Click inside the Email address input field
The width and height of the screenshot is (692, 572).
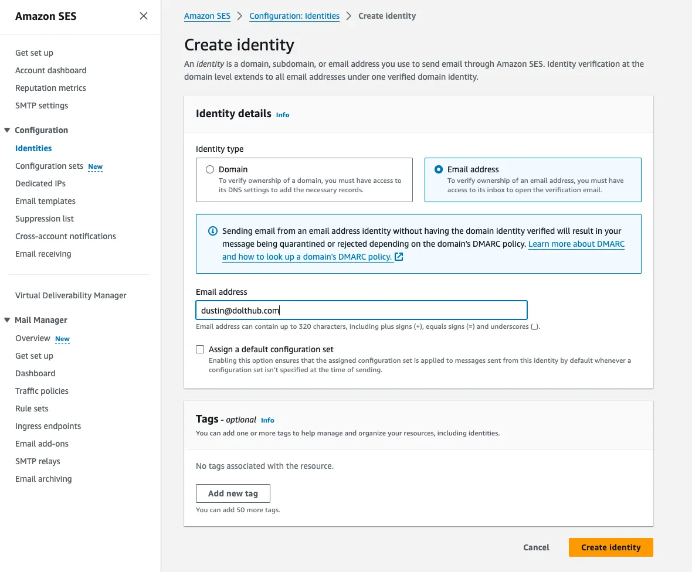tap(361, 310)
